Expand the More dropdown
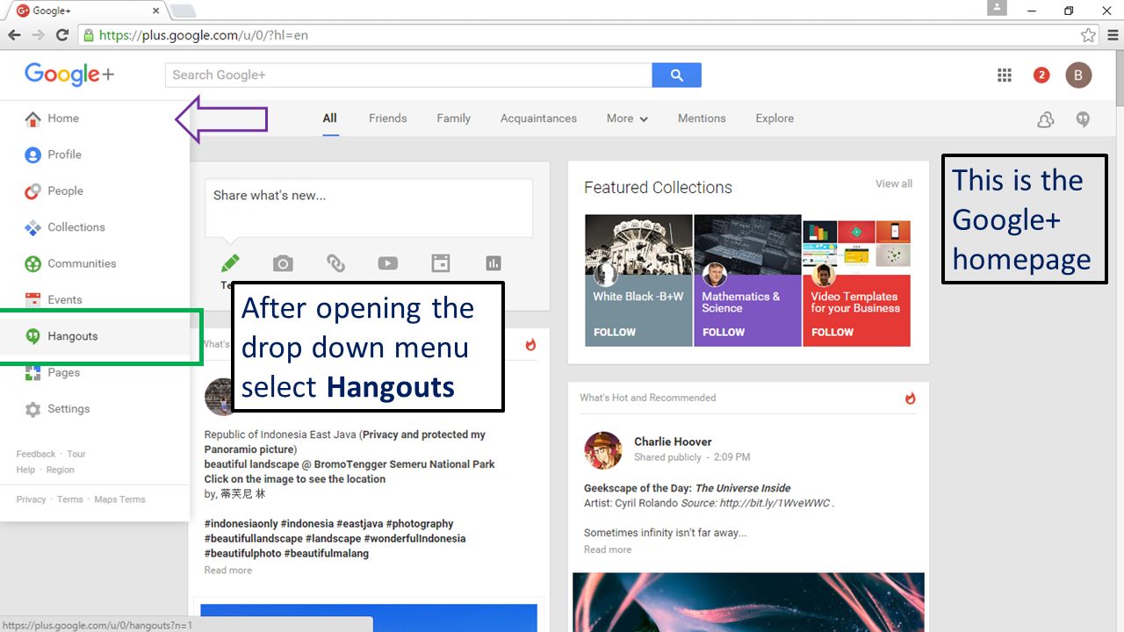This screenshot has width=1124, height=632. [627, 118]
